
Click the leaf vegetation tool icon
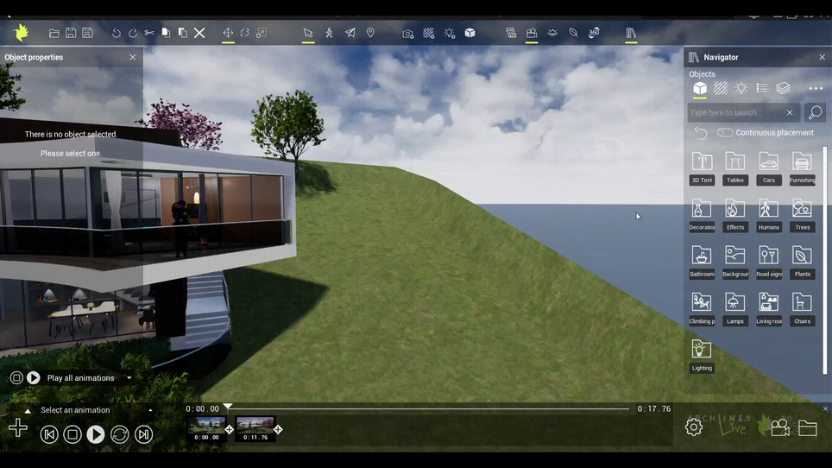(574, 33)
